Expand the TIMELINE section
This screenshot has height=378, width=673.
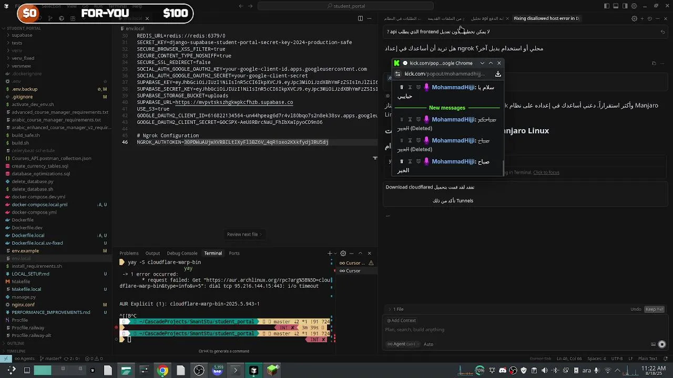pyautogui.click(x=16, y=351)
